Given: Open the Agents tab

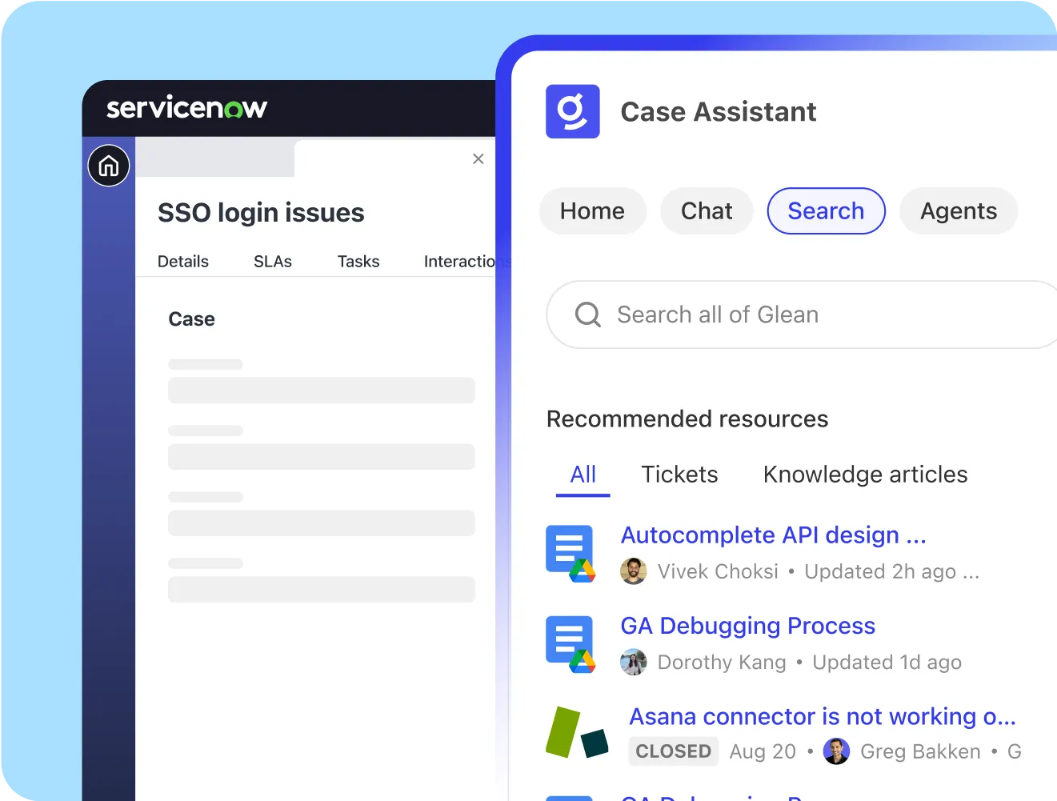Looking at the screenshot, I should 959,211.
